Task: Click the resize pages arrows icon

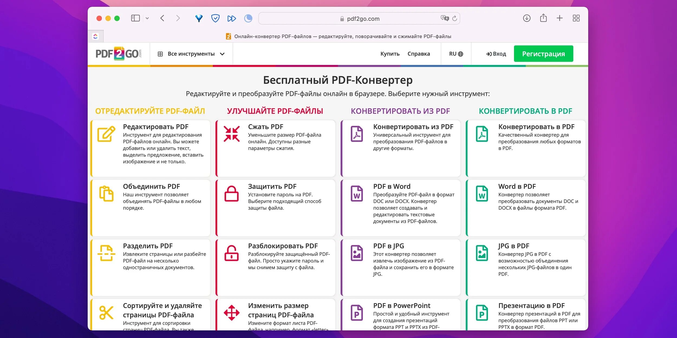Action: click(232, 313)
